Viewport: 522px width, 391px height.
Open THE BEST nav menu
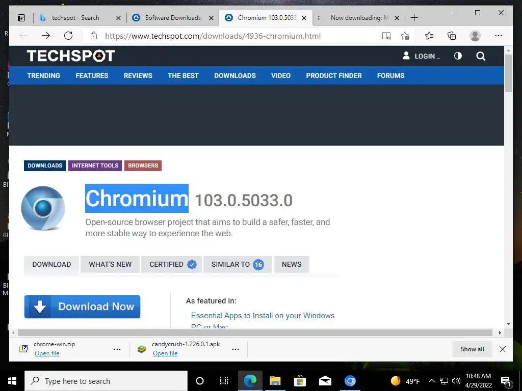click(x=183, y=75)
